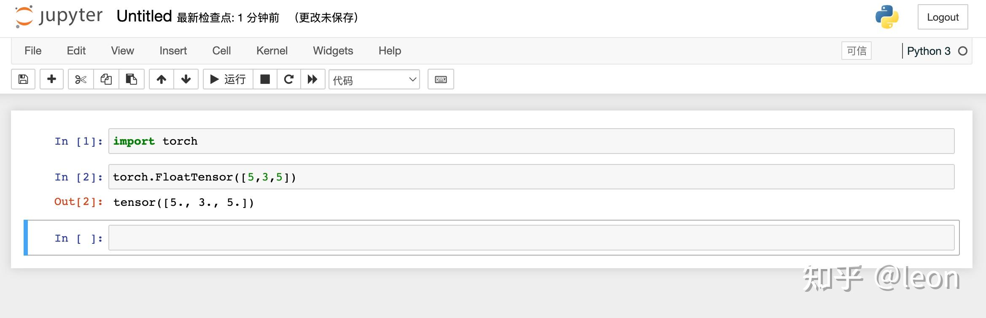This screenshot has width=986, height=318.
Task: Expand the cell type dropdown 代码
Action: pos(374,79)
